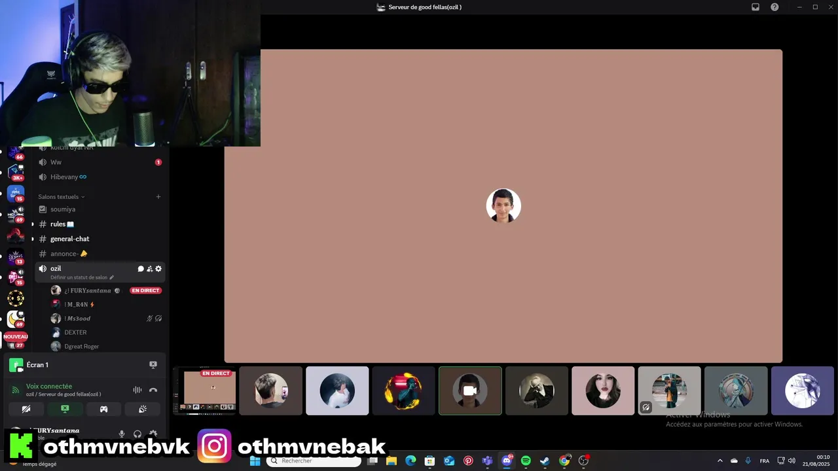Select the pink tile with woman avatar
The width and height of the screenshot is (838, 471).
[603, 391]
